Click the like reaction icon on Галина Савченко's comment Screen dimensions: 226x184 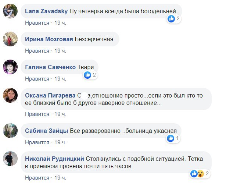pos(87,75)
